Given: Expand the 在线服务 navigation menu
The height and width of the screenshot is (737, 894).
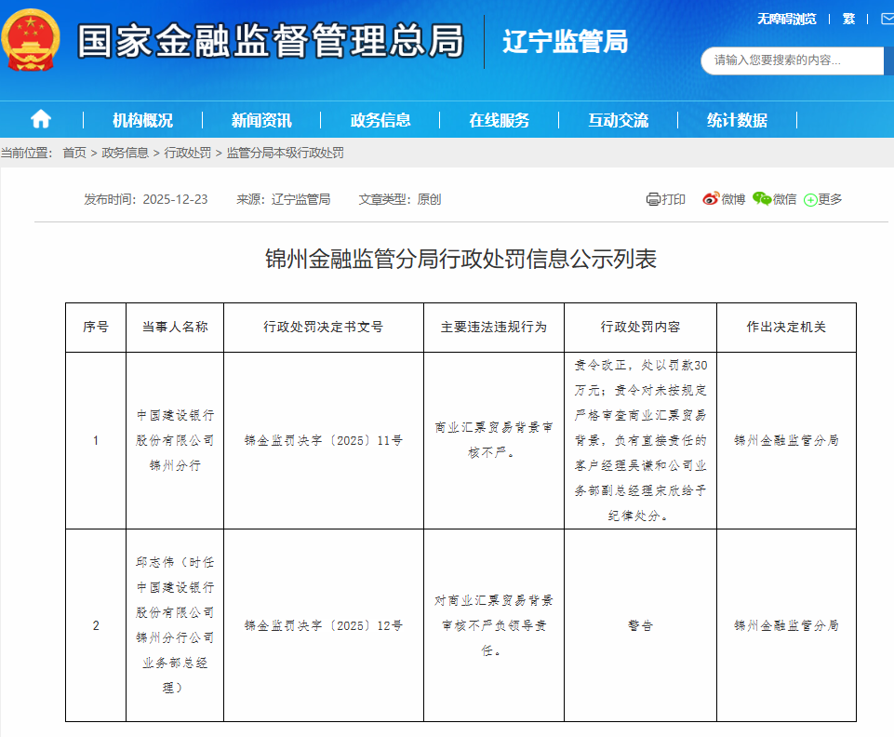Looking at the screenshot, I should (500, 120).
